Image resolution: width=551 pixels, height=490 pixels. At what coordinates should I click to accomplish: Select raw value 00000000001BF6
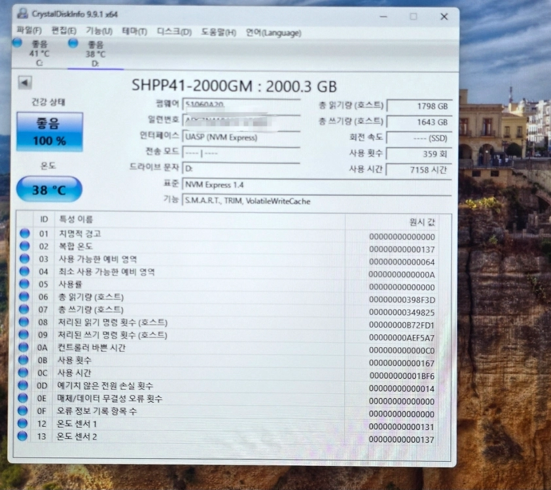tap(402, 376)
